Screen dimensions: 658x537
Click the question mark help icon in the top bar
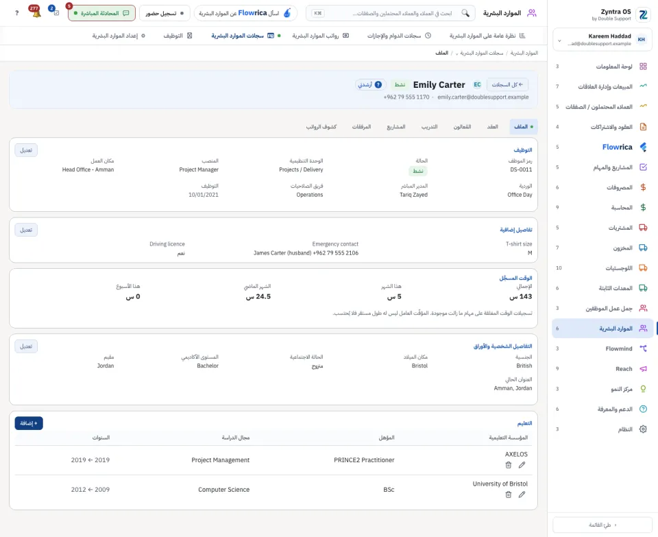click(16, 13)
